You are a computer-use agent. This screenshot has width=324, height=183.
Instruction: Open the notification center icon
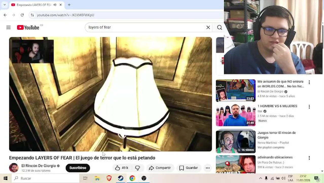point(316,178)
